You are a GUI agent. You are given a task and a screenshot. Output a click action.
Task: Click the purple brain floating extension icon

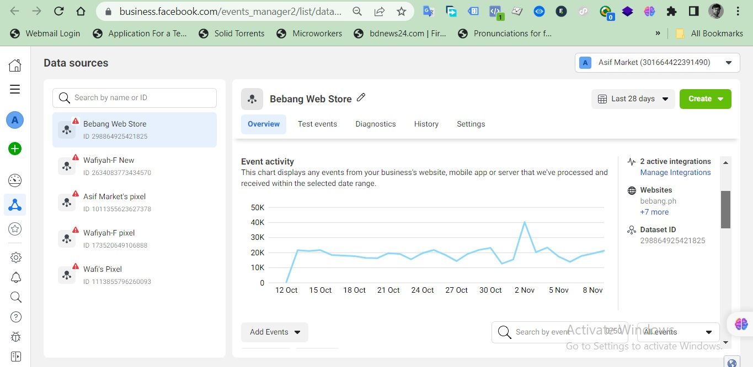[741, 324]
